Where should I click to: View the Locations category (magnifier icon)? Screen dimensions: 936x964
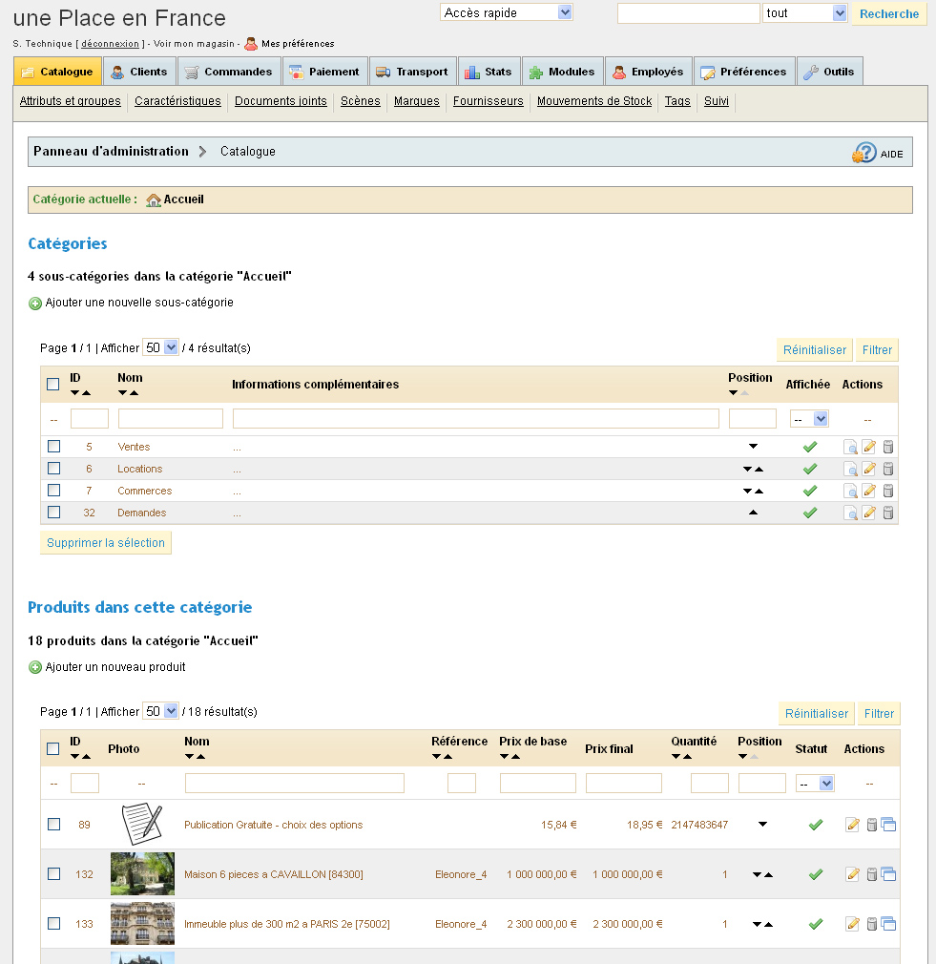(x=850, y=469)
